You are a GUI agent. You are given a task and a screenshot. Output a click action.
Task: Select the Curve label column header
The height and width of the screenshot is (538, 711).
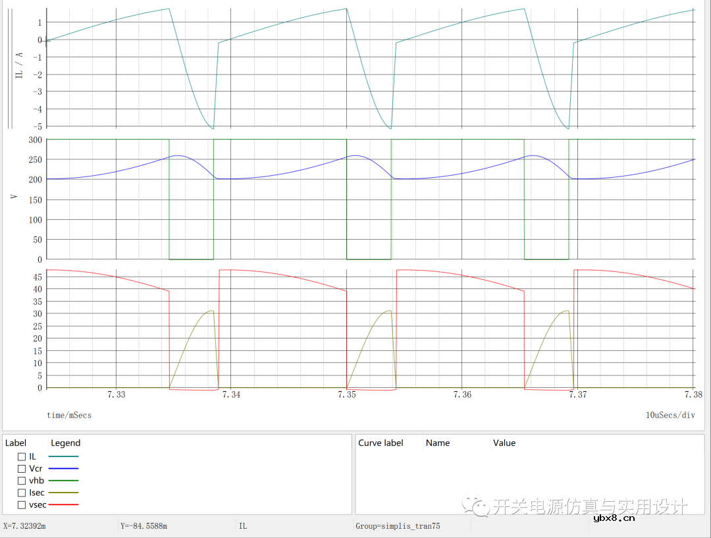pyautogui.click(x=381, y=443)
